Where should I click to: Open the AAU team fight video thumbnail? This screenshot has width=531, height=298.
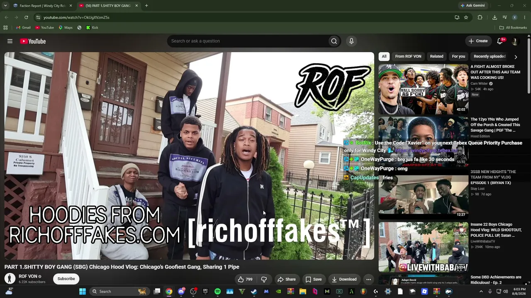pos(423,89)
